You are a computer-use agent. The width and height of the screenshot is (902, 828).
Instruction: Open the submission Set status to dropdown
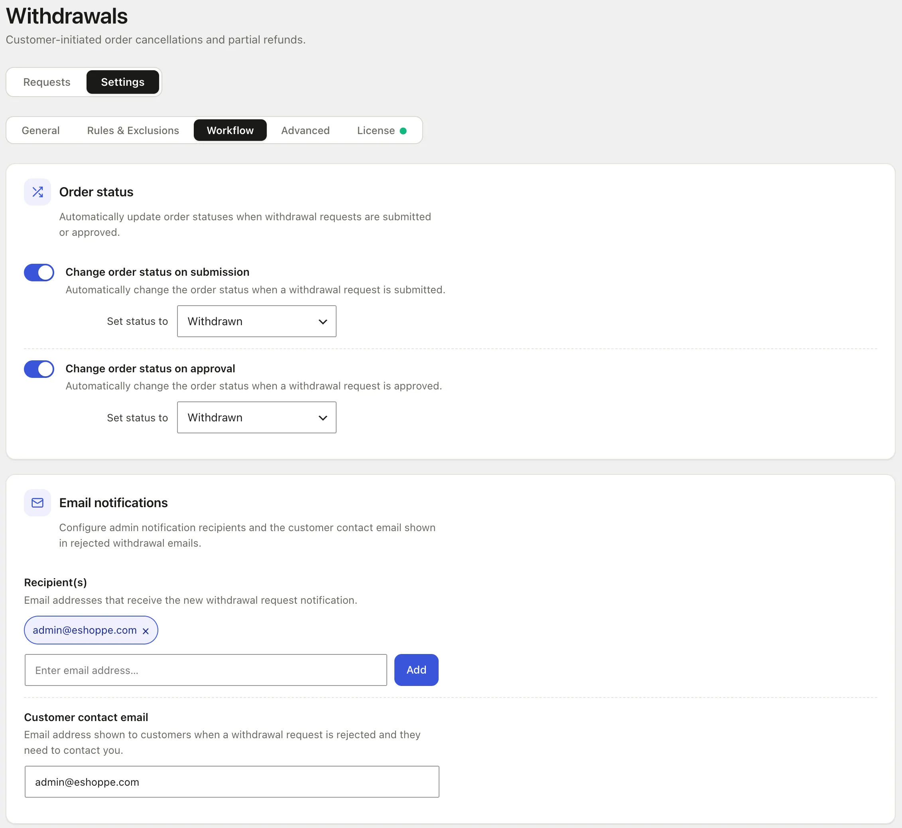tap(256, 321)
